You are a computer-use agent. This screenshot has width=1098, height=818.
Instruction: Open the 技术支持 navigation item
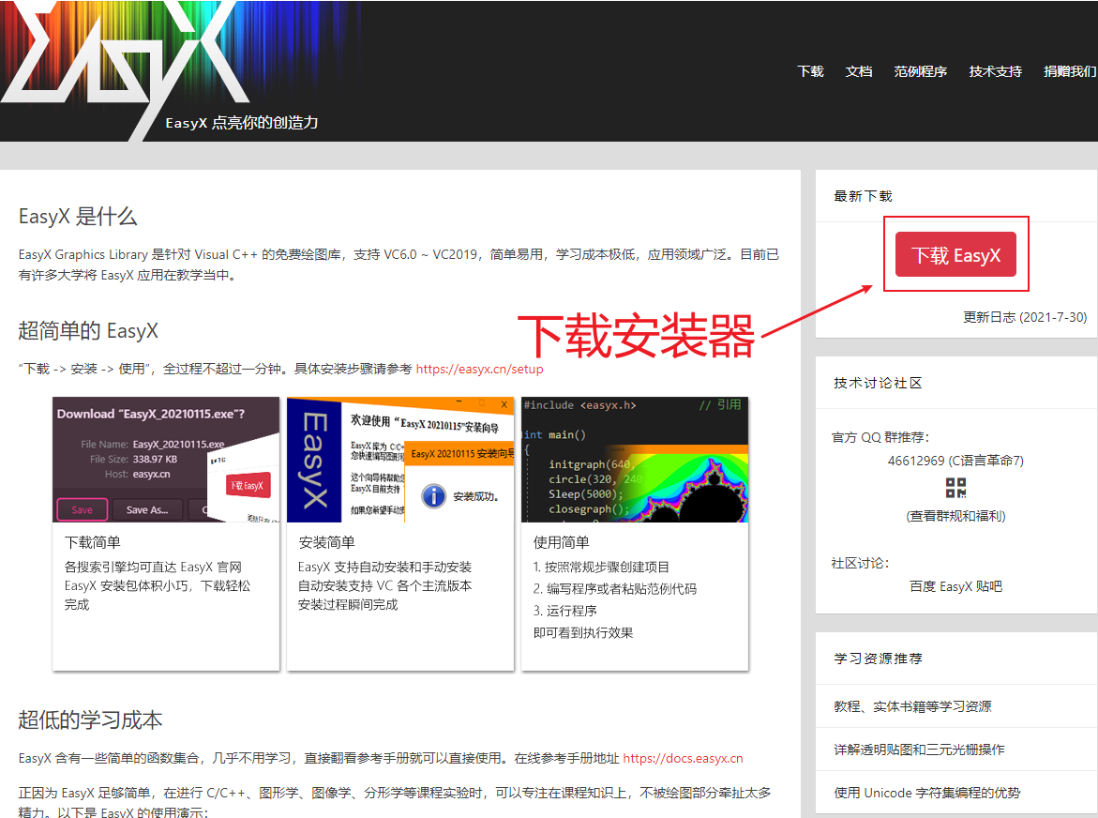[x=995, y=70]
